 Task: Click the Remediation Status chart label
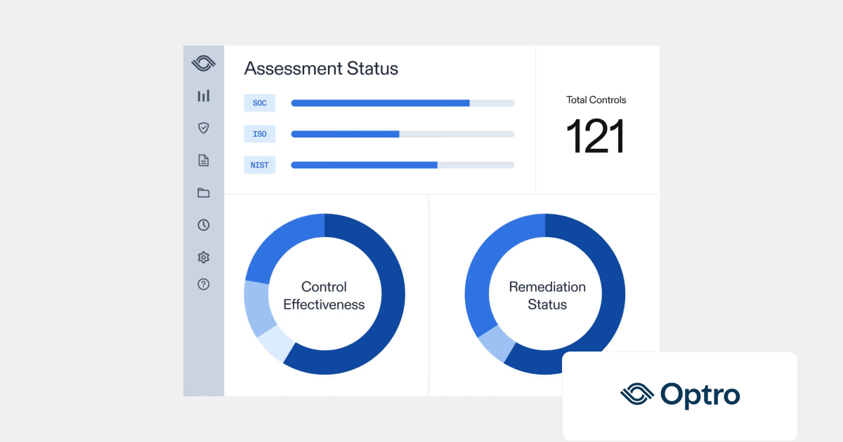(547, 295)
